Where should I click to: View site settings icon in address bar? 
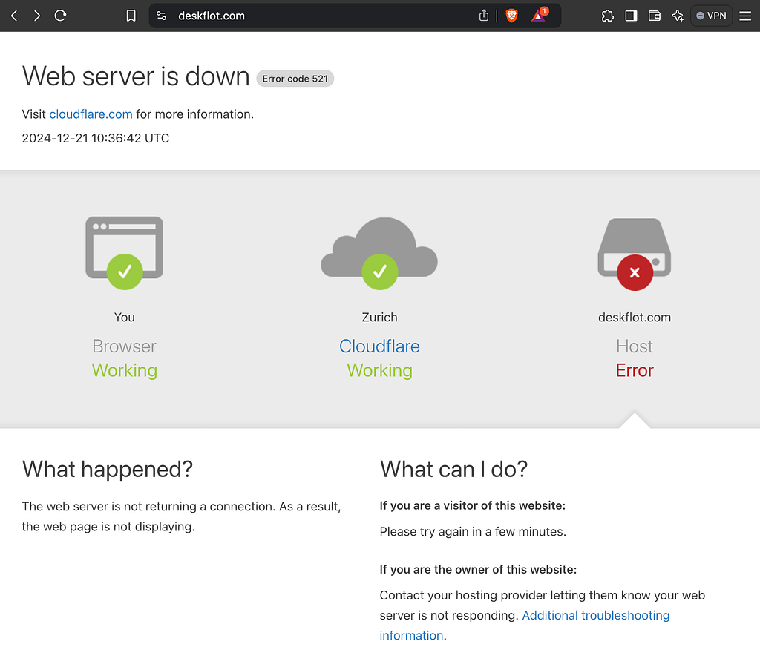pyautogui.click(x=161, y=16)
